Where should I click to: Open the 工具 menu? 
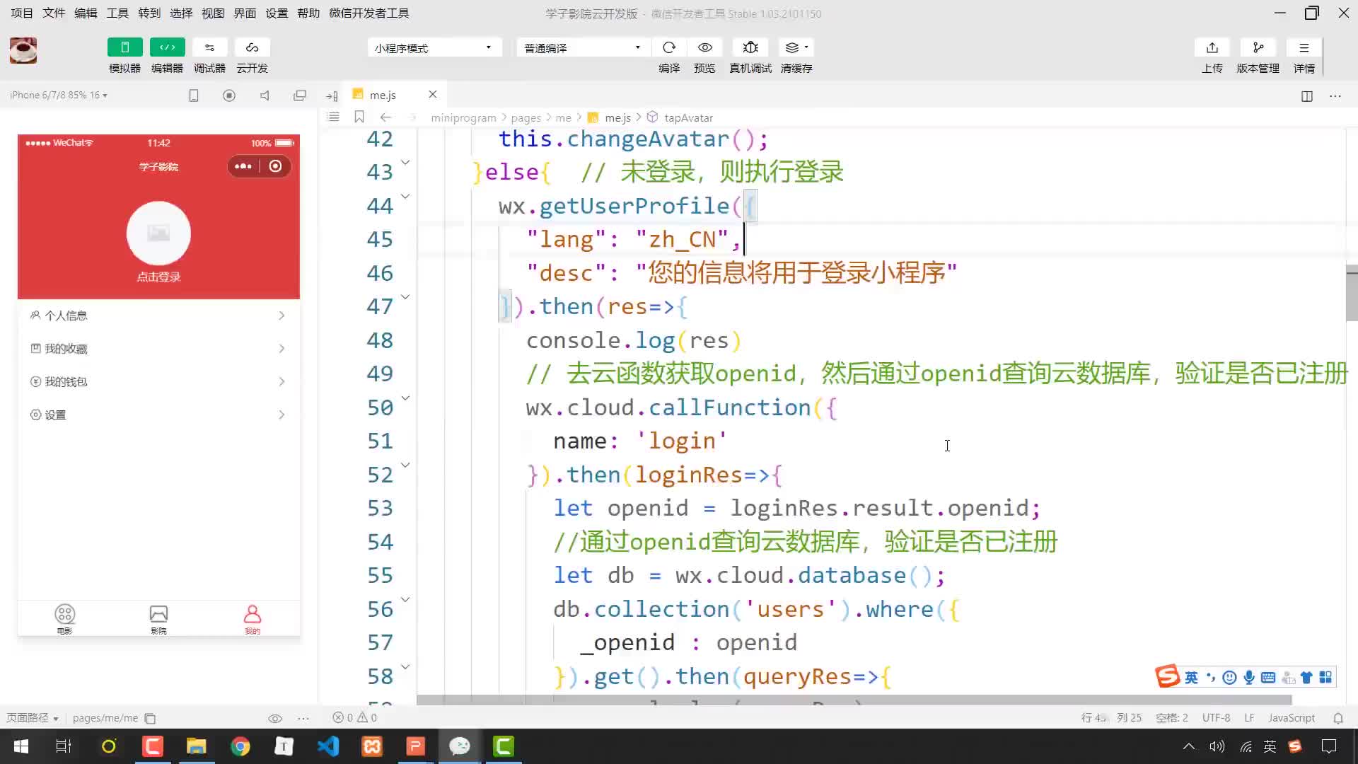pos(117,13)
